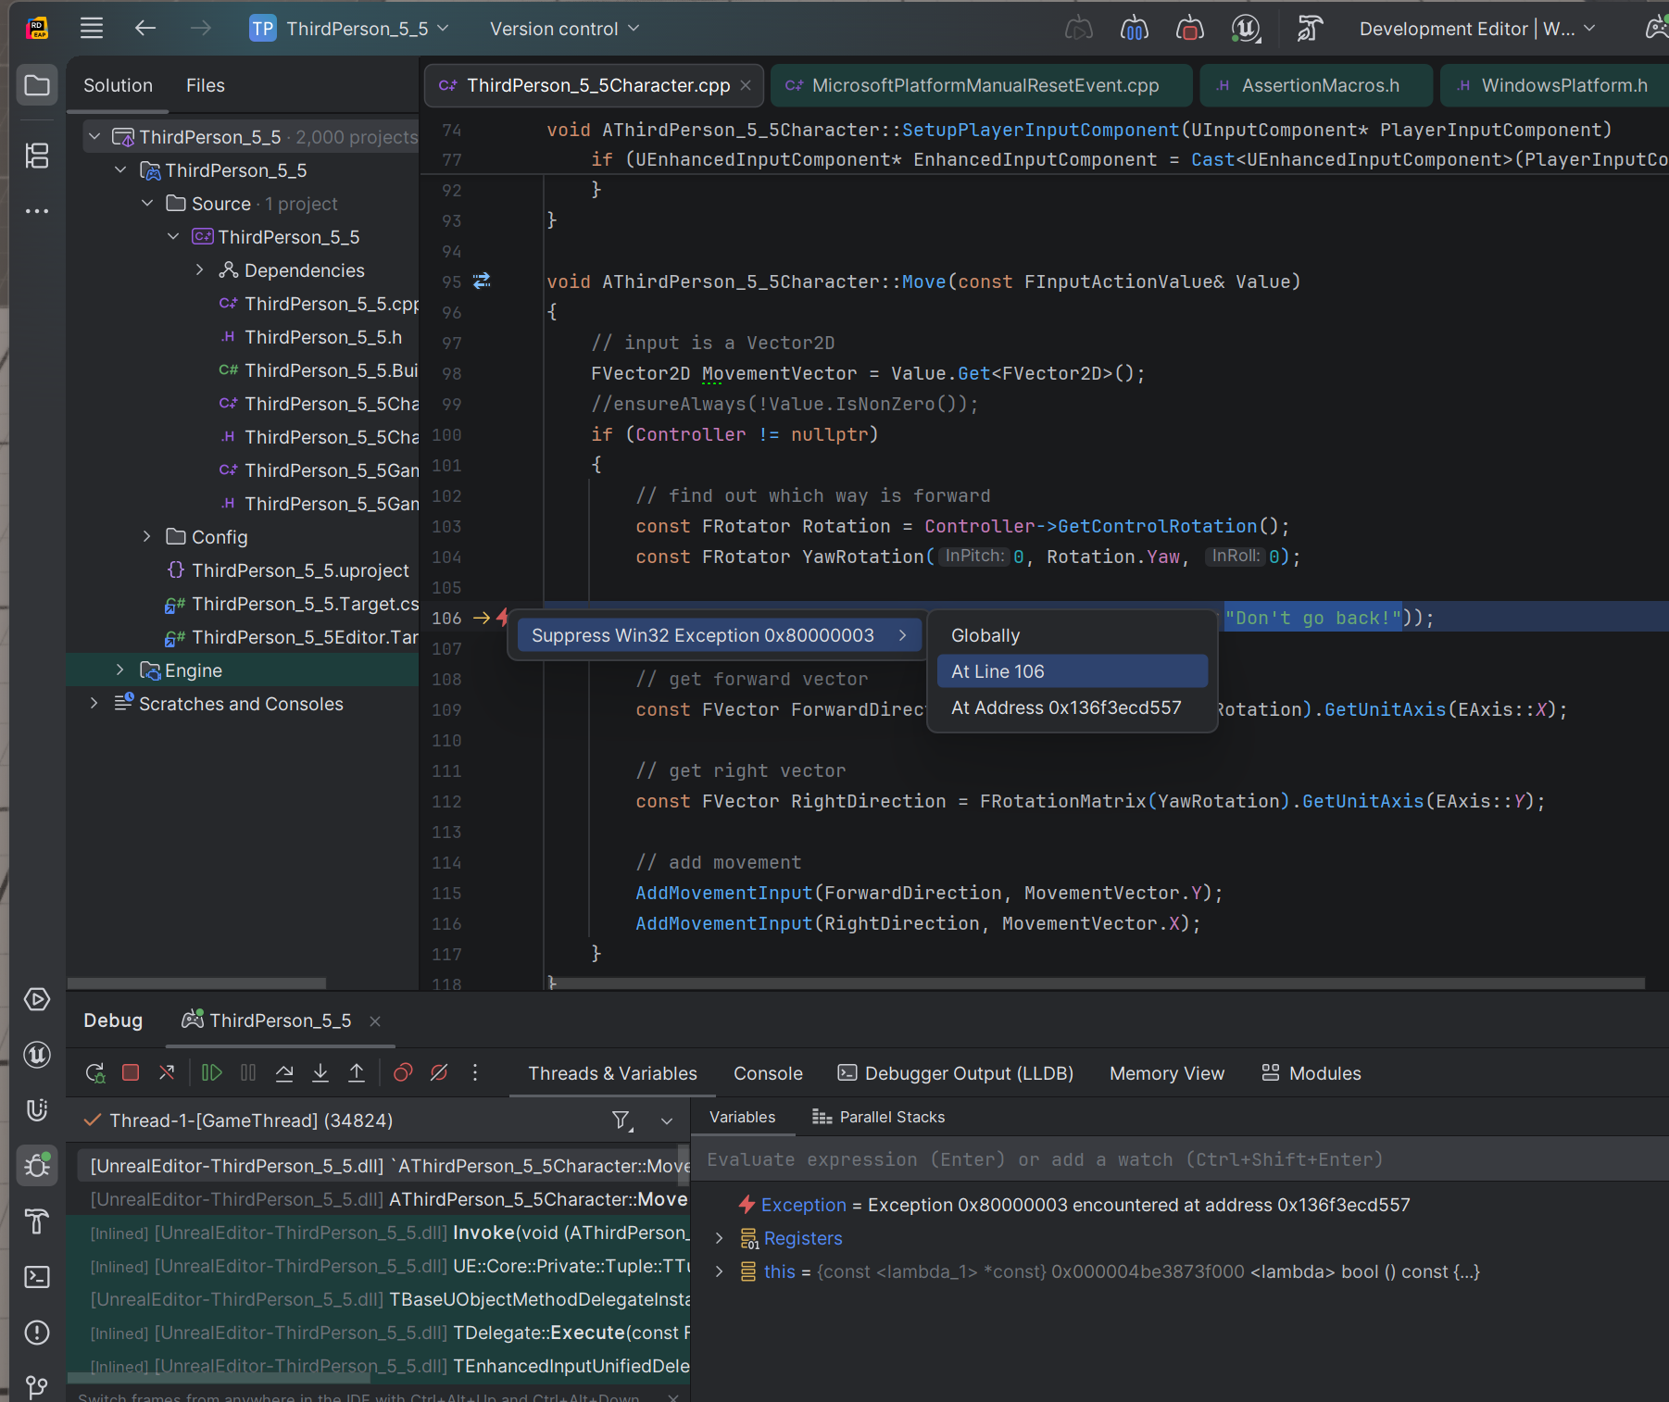
Task: Open the MicrosoftPlatformManualResetEvent.cpp tab
Action: tap(982, 85)
